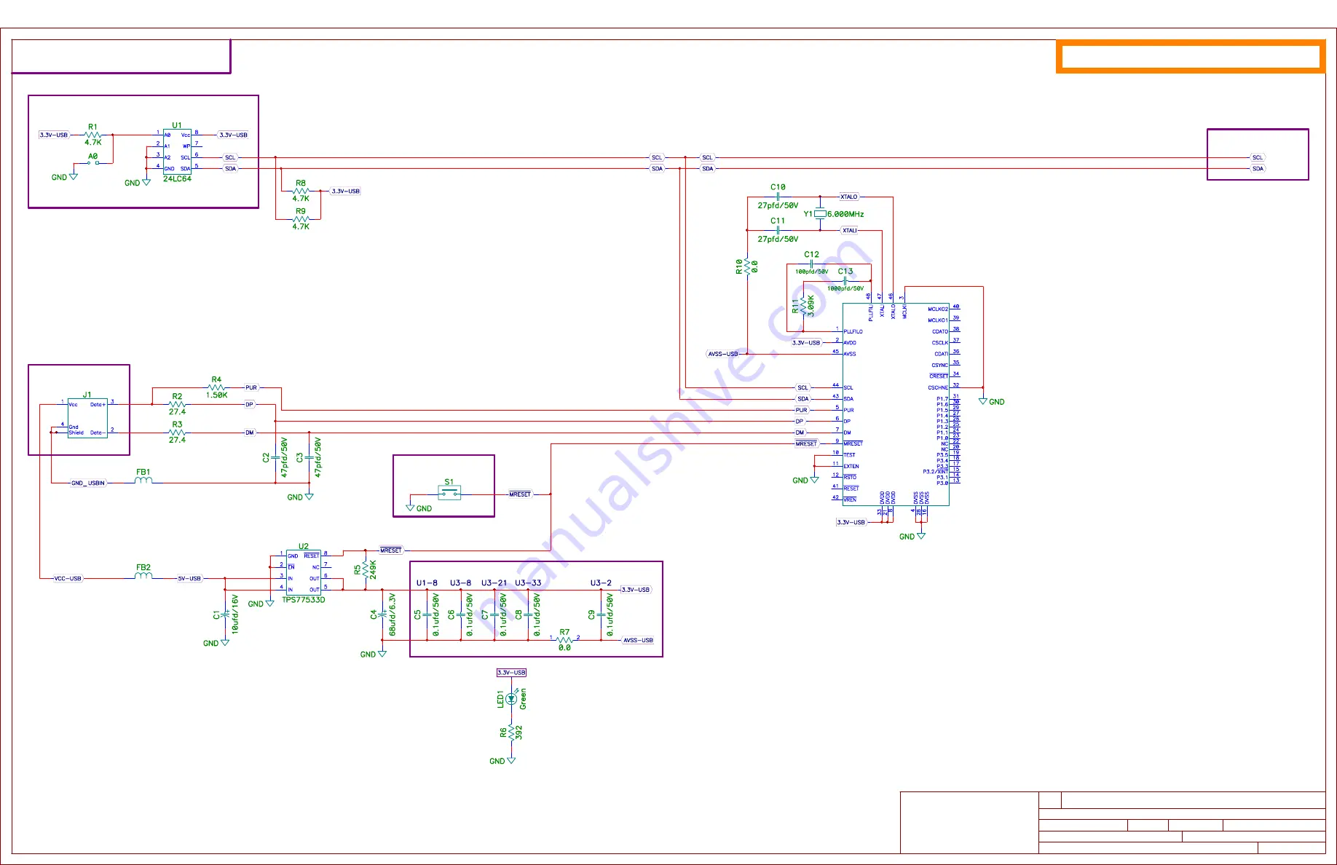Select the J1 USB connector body
The height and width of the screenshot is (865, 1337).
point(87,418)
